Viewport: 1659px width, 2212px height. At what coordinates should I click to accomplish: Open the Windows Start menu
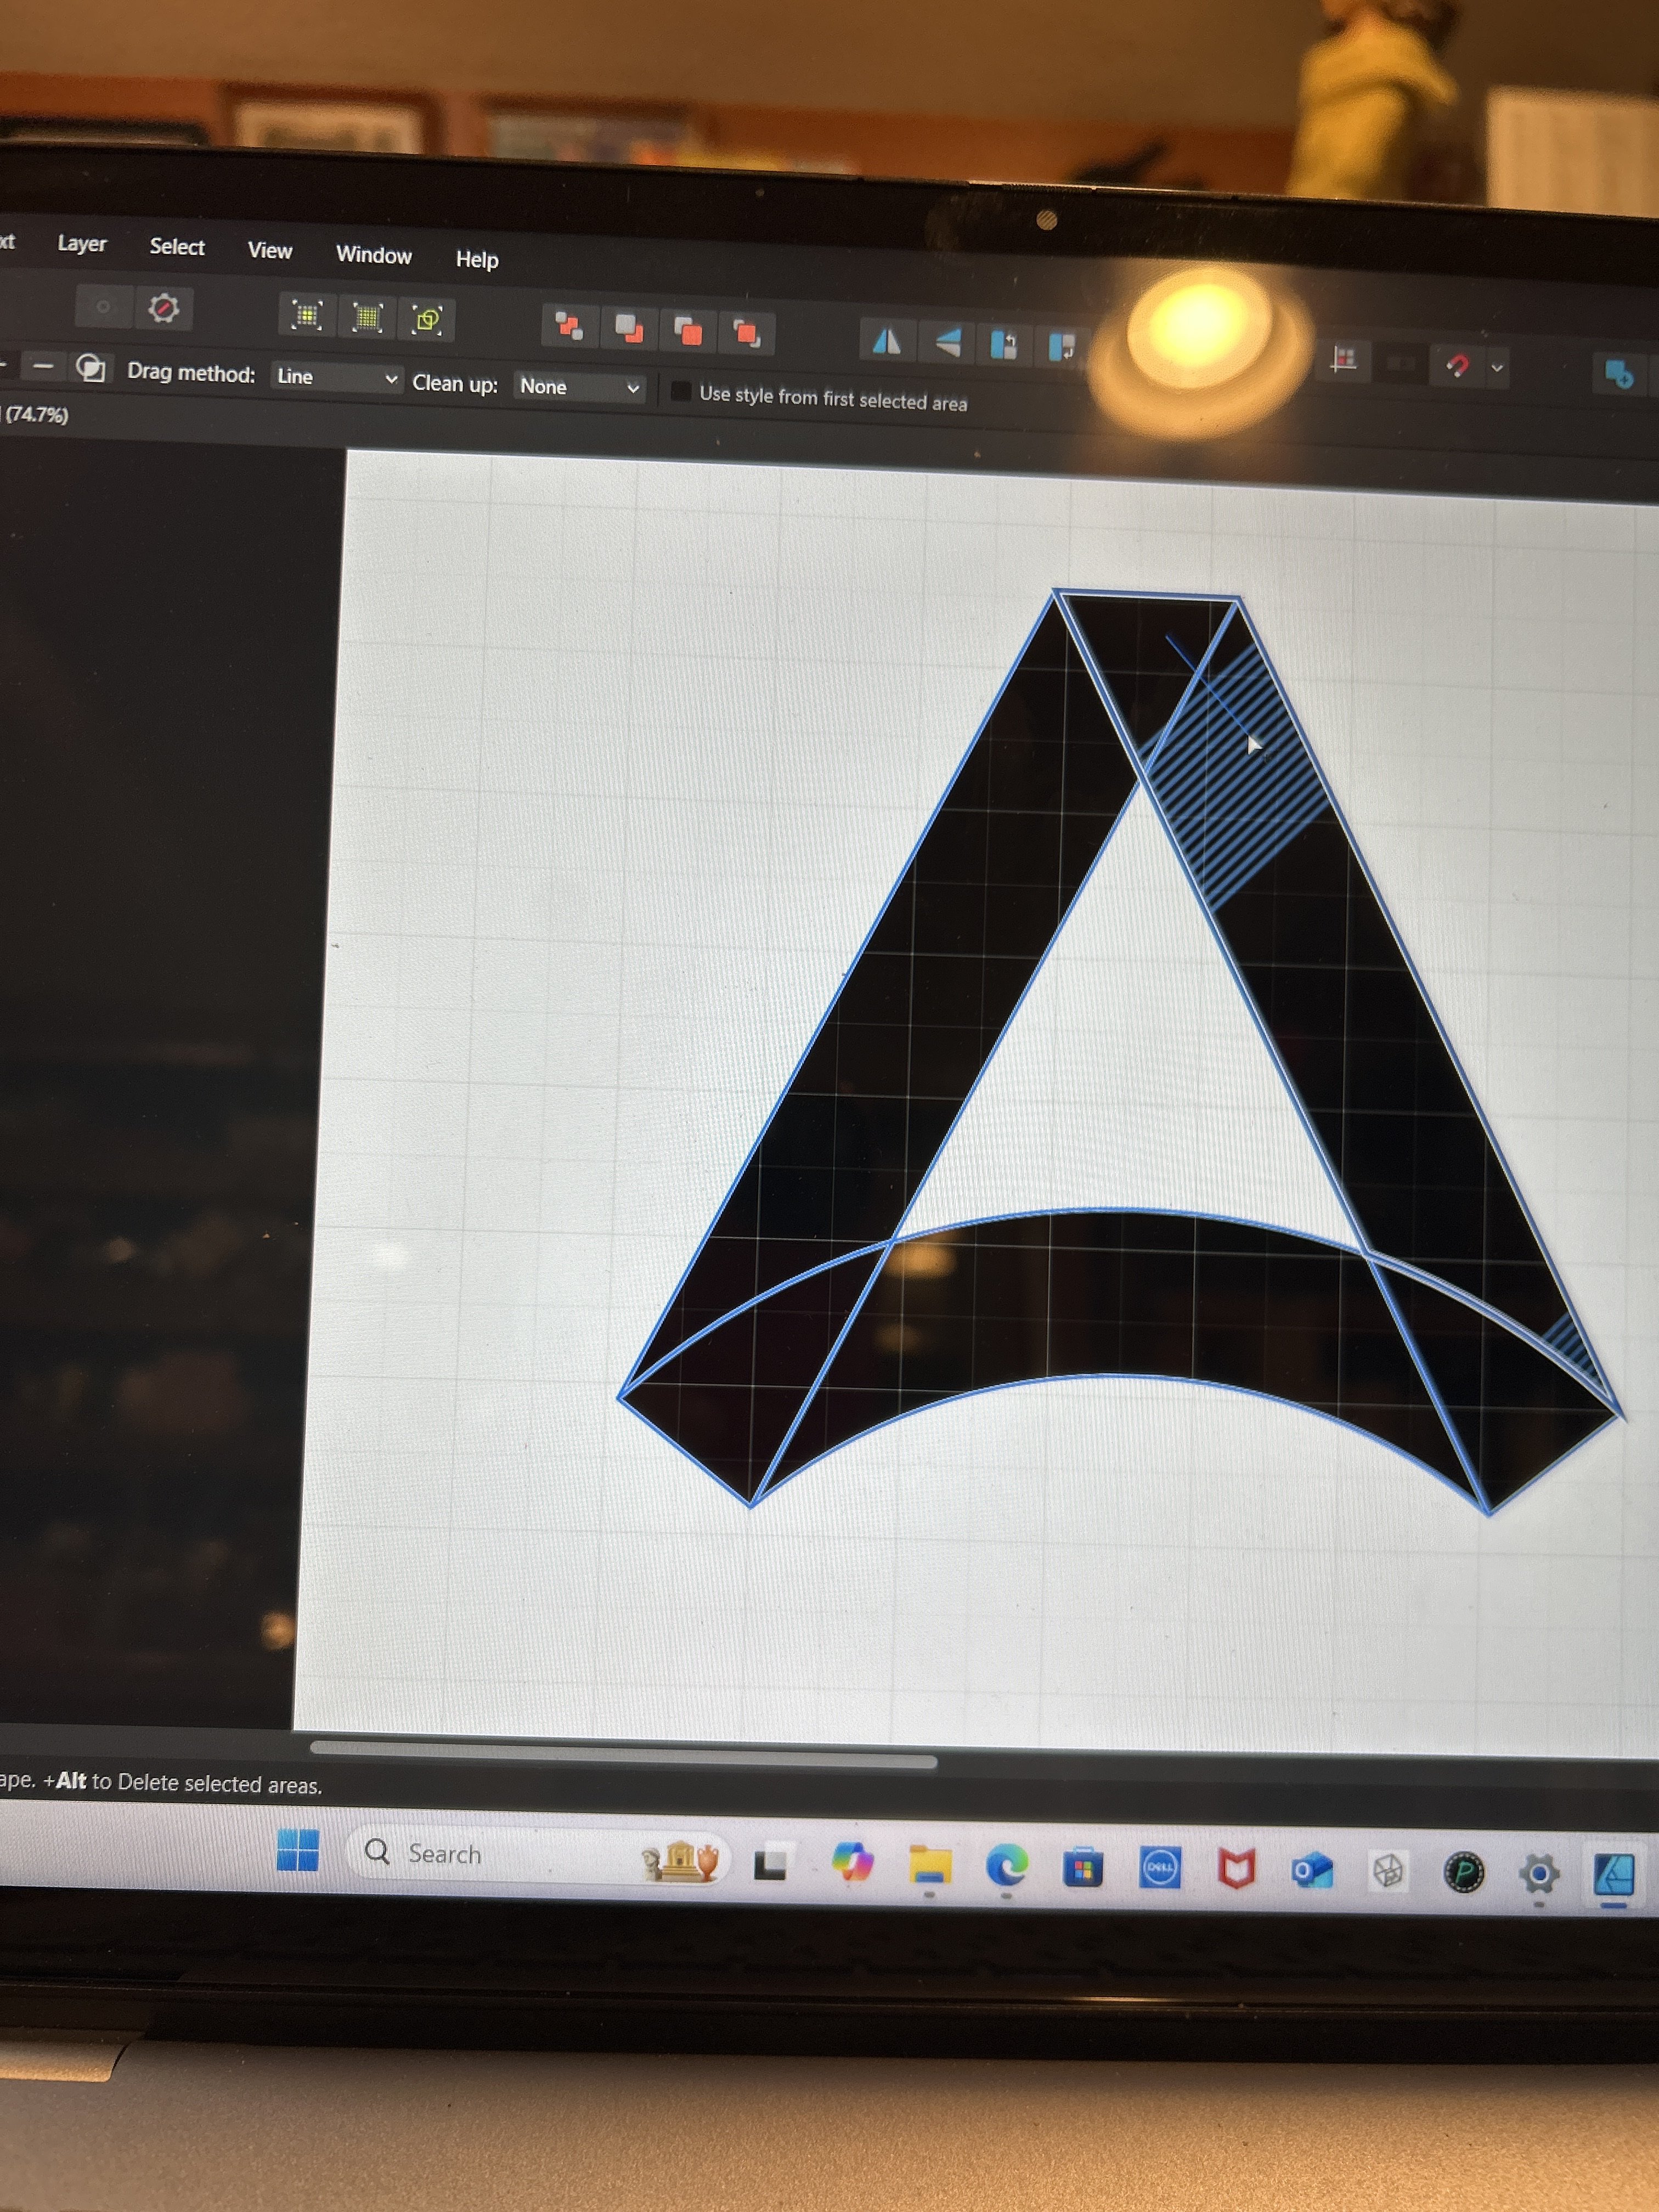(x=297, y=1850)
